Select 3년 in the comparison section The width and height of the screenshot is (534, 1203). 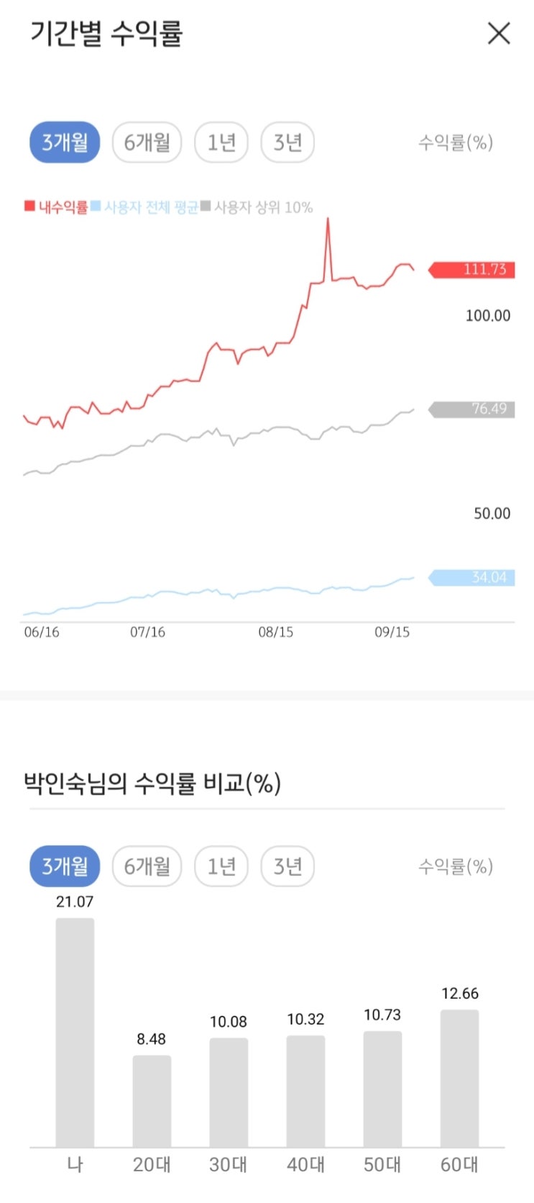[x=287, y=866]
